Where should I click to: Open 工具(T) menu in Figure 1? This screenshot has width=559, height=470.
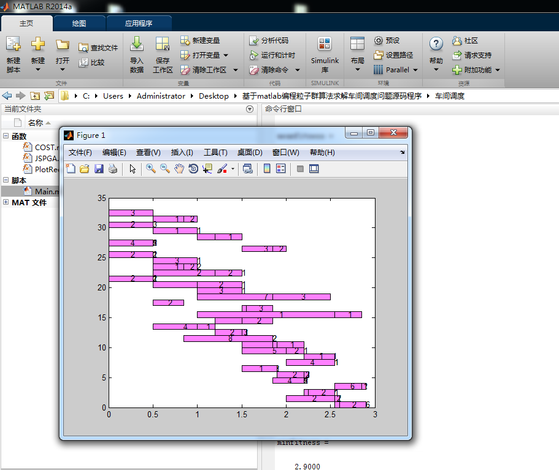[215, 153]
